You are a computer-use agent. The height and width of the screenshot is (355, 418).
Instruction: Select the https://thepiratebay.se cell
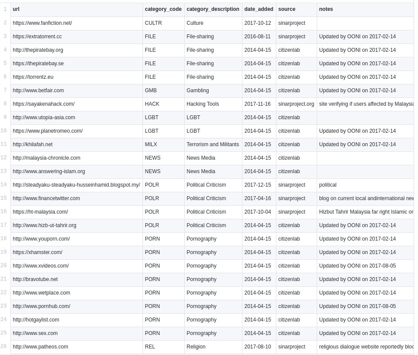point(76,64)
